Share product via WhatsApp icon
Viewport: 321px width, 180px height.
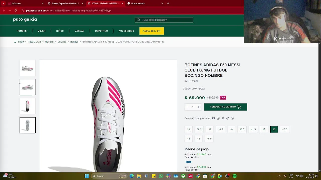pos(232,118)
